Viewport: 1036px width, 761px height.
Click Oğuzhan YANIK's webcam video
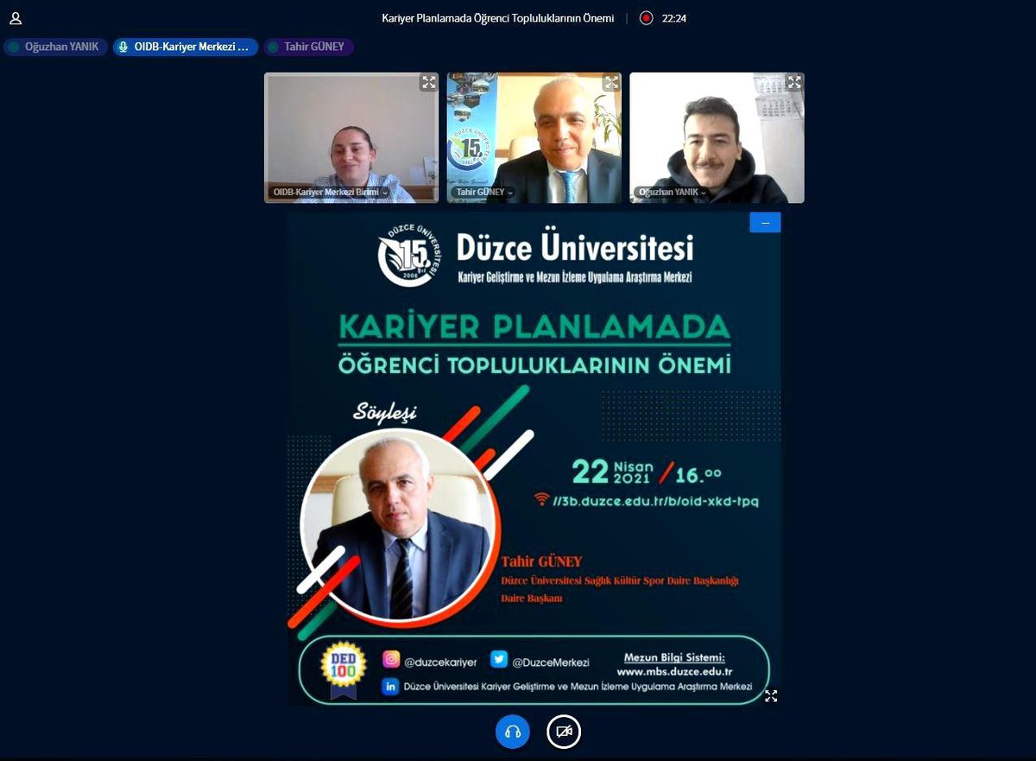click(x=717, y=138)
